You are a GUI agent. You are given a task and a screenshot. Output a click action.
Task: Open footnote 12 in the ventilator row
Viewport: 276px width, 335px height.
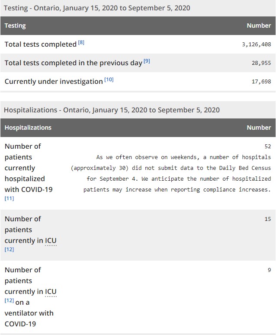click(x=9, y=300)
